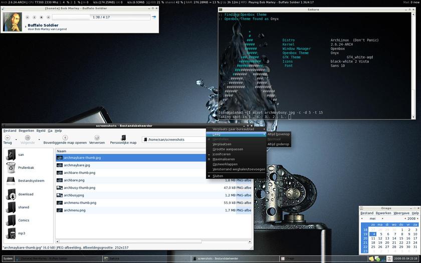Click the Sakura terminal vertical scrollbar
This screenshot has height=263, width=421.
pyautogui.click(x=413, y=66)
